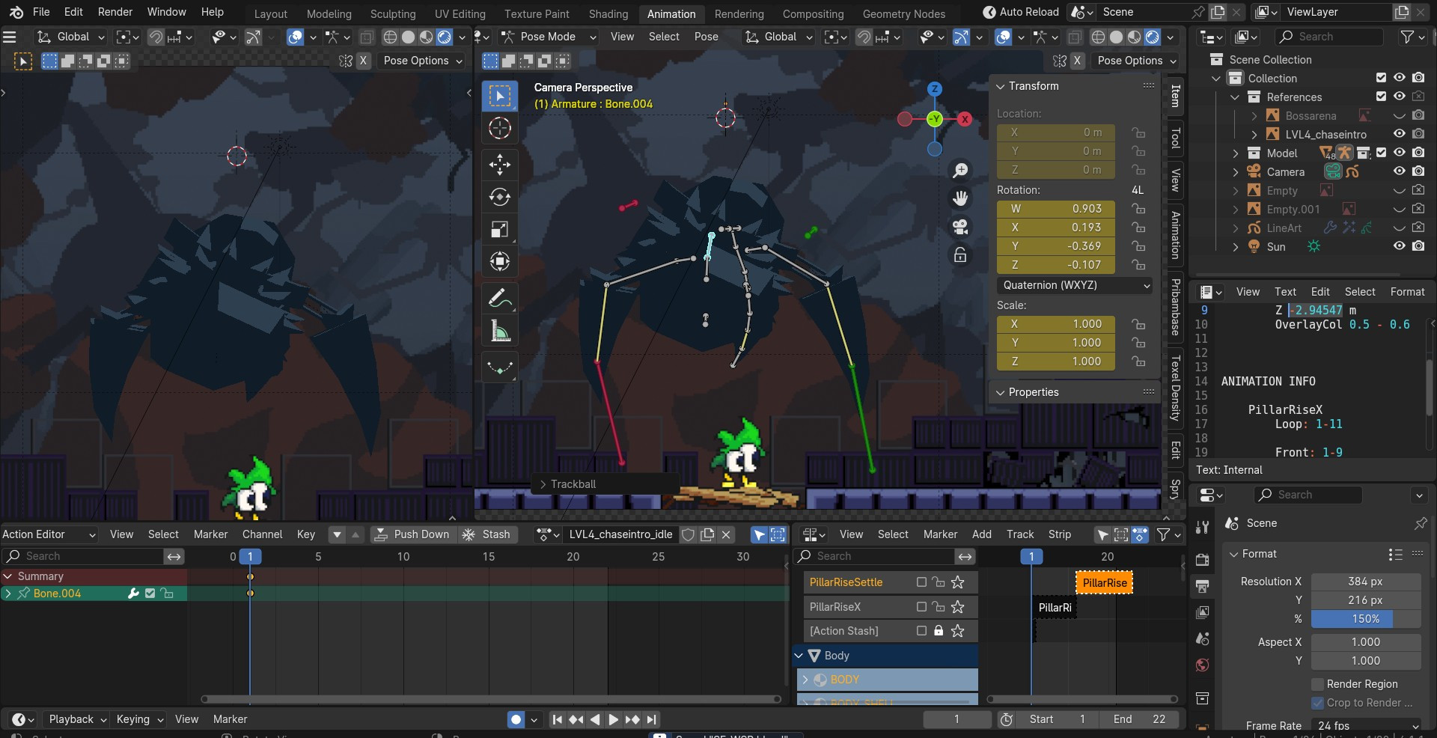Select the Measure tool

pos(499,330)
